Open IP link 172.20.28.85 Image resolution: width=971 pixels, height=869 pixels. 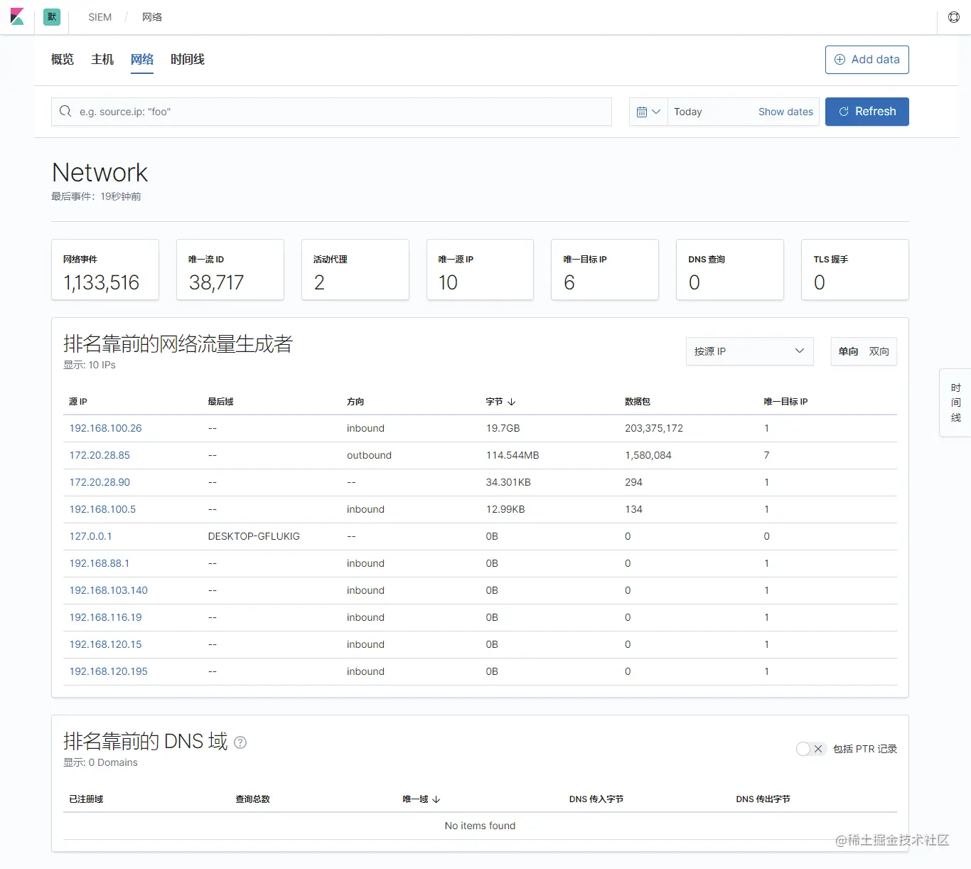click(x=100, y=455)
